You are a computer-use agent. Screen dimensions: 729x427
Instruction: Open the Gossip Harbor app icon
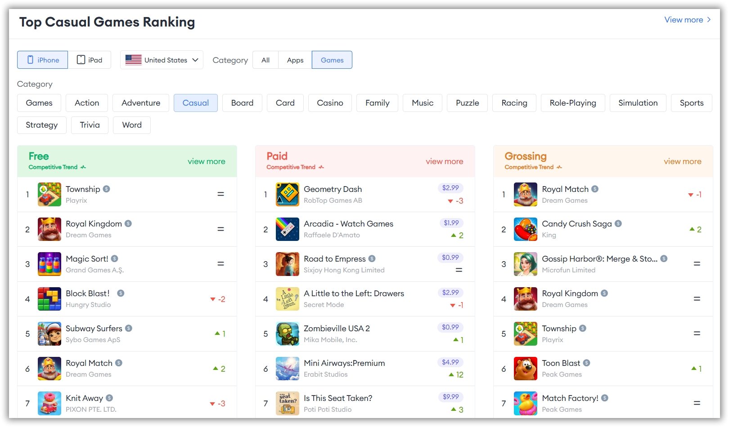(x=526, y=264)
